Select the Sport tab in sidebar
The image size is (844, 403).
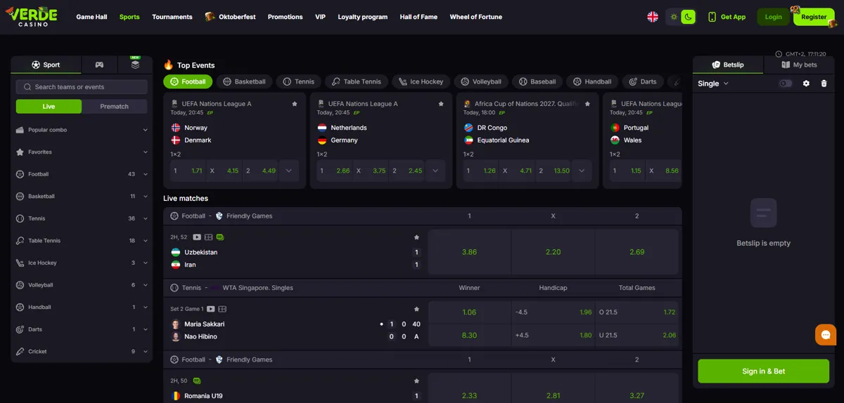(x=46, y=65)
